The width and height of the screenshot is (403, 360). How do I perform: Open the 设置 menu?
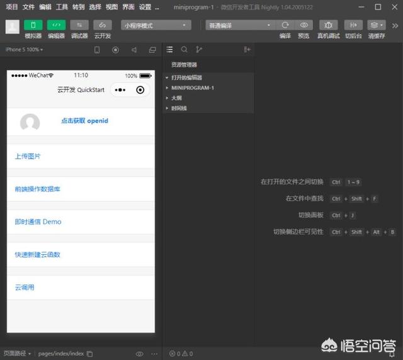pyautogui.click(x=145, y=7)
